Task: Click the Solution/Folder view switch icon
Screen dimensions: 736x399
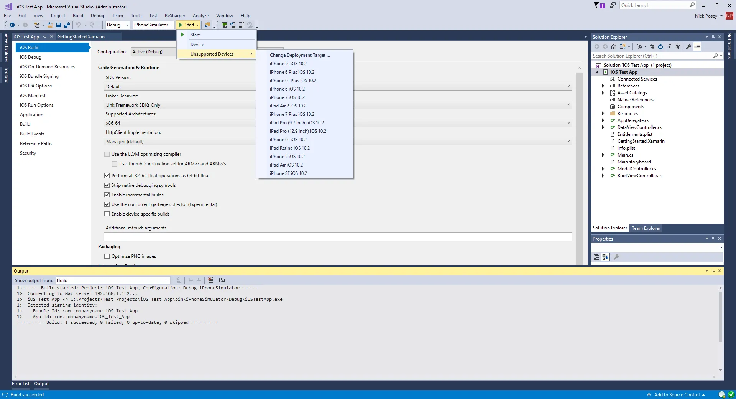Action: pos(623,46)
